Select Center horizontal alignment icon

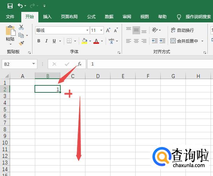136,41
